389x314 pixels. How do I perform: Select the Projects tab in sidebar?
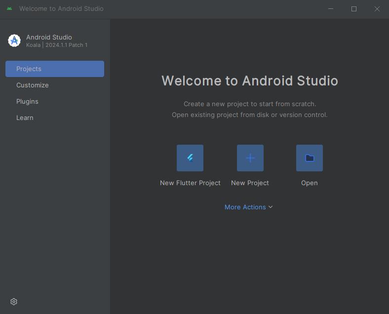tap(55, 69)
